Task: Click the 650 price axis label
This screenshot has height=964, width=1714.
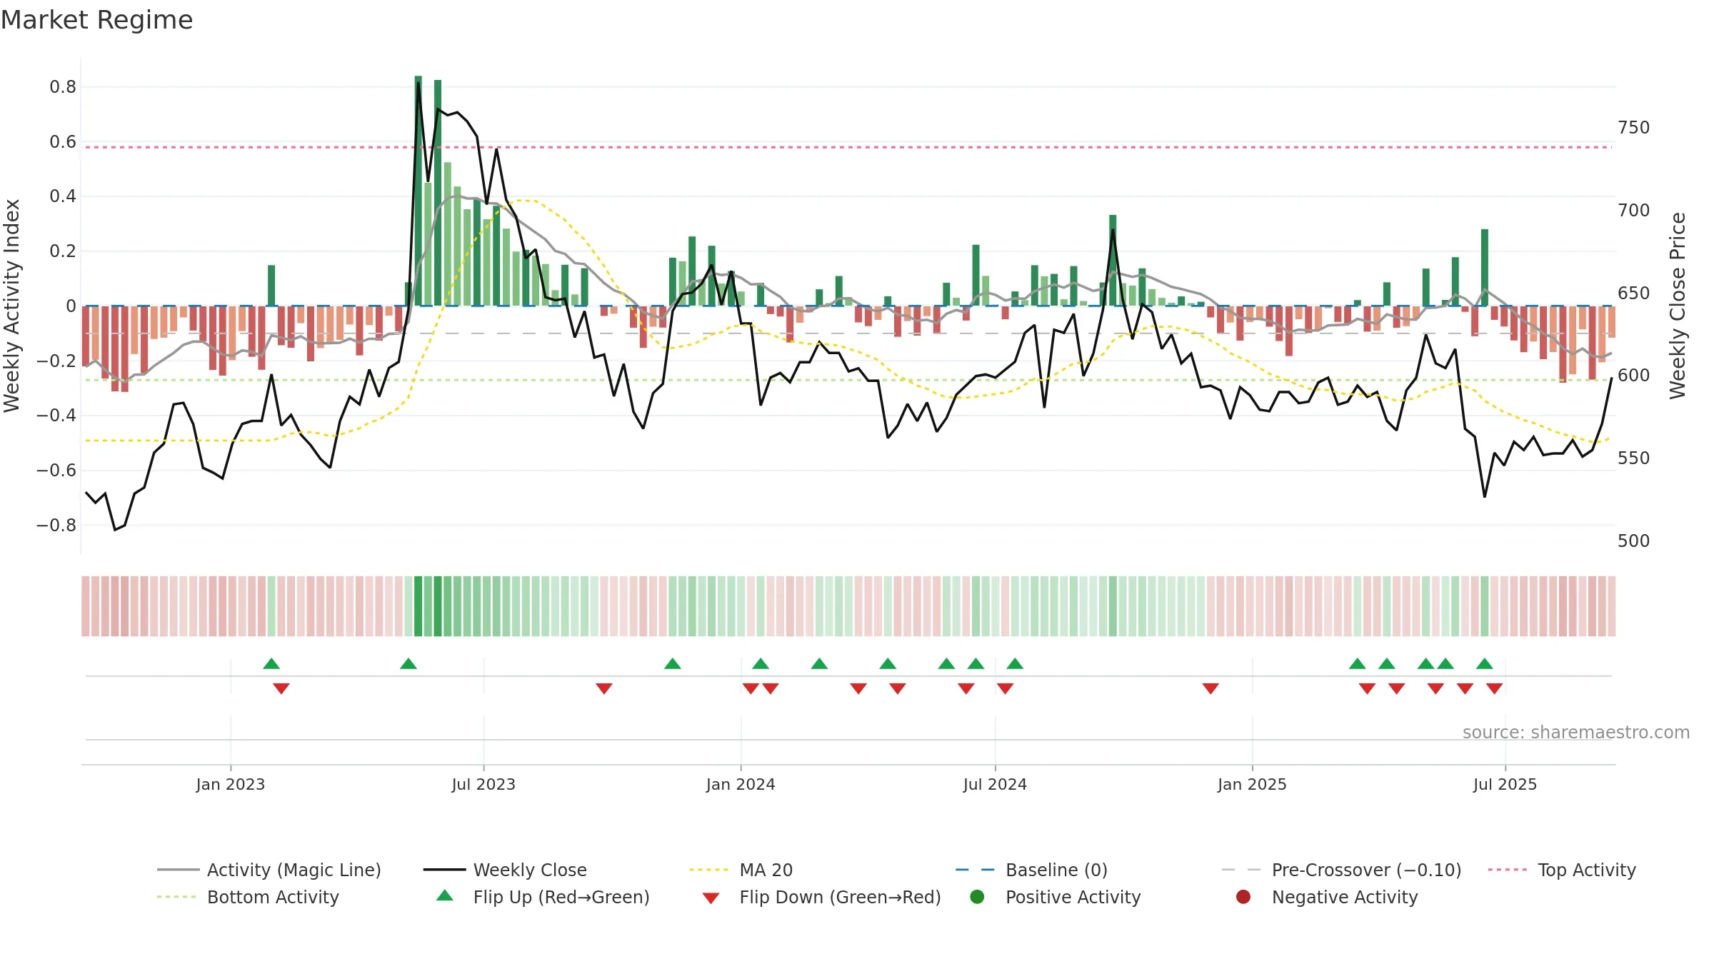Action: [x=1634, y=293]
